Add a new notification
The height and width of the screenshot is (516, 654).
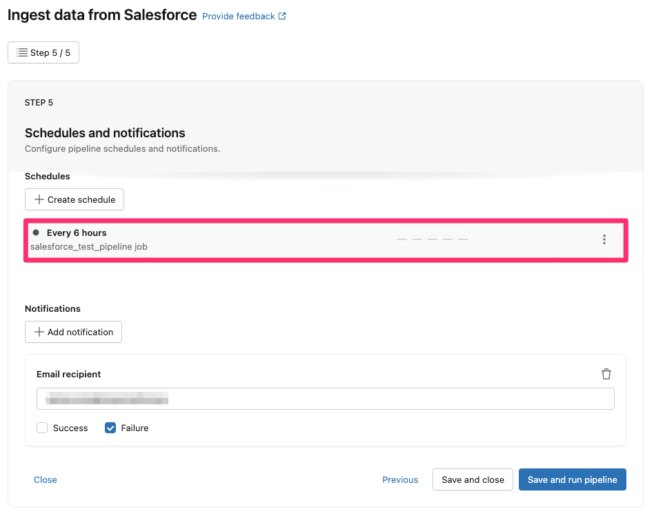pyautogui.click(x=72, y=332)
